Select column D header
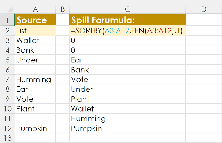222x143 pixels. pyautogui.click(x=204, y=9)
